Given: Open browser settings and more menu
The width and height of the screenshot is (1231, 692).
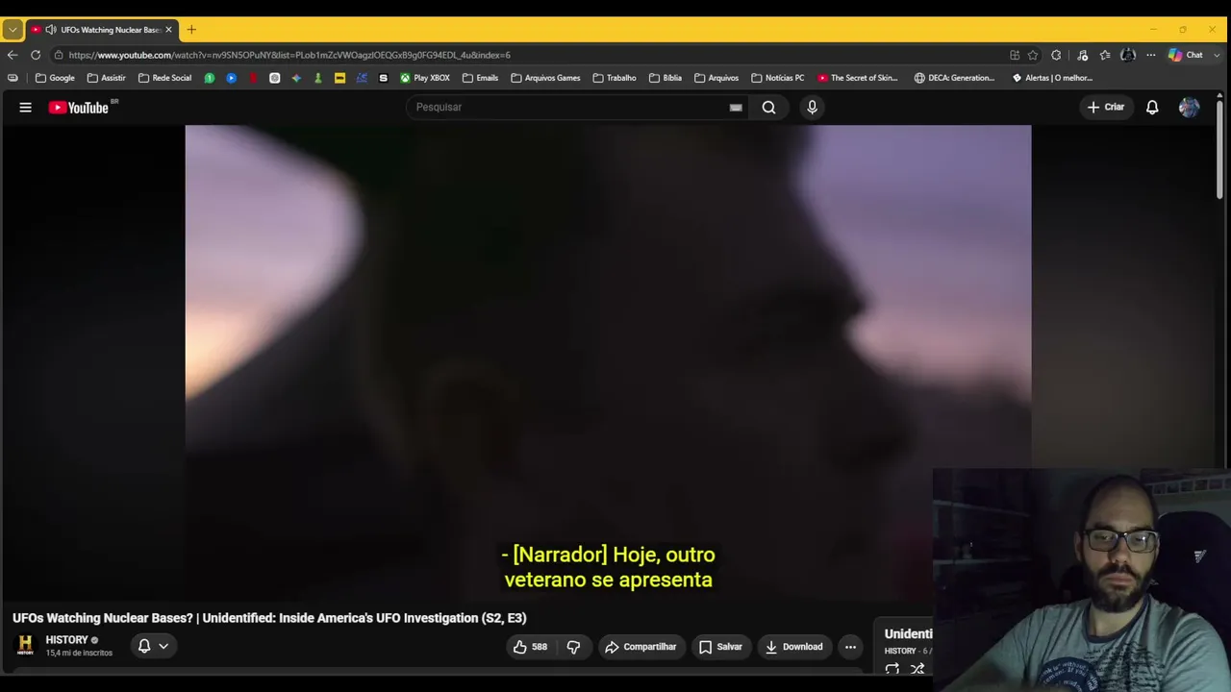Looking at the screenshot, I should click(1150, 55).
